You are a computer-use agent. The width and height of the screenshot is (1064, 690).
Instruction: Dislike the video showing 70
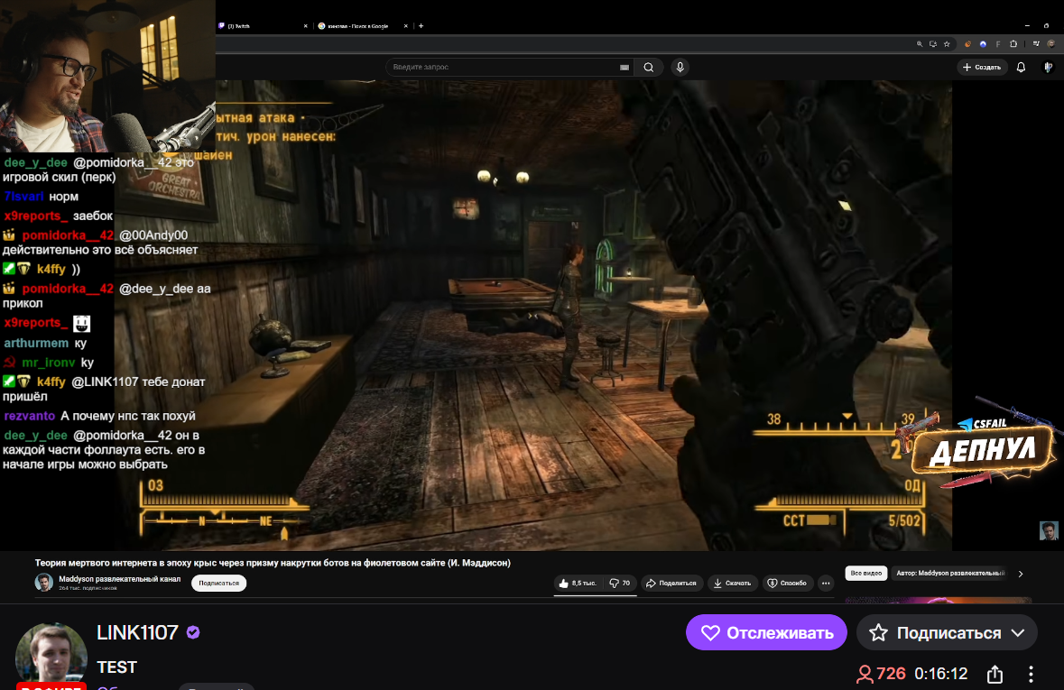[x=619, y=584]
